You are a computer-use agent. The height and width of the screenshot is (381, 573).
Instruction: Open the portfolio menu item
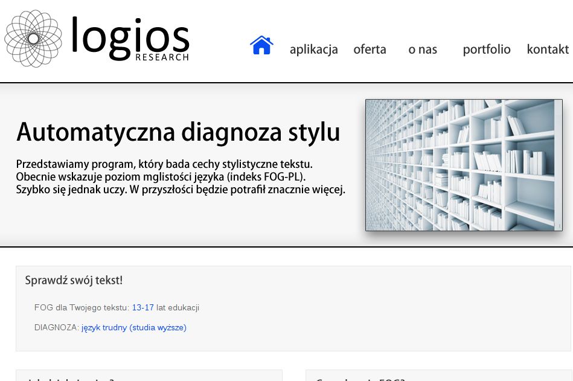click(487, 50)
